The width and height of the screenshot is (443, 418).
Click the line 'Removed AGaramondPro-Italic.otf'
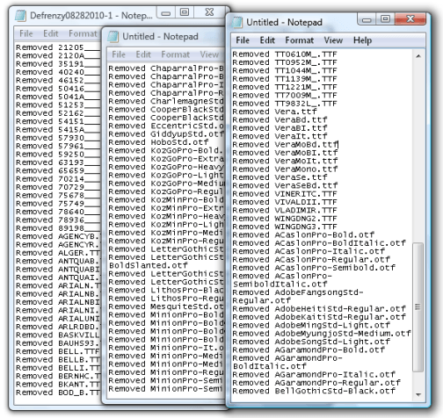tap(314, 375)
